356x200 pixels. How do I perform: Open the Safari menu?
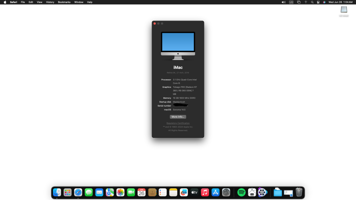click(14, 2)
